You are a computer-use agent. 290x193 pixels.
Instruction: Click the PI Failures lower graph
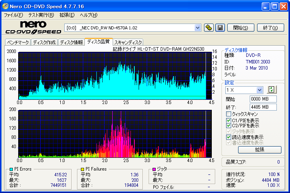pos(115,134)
